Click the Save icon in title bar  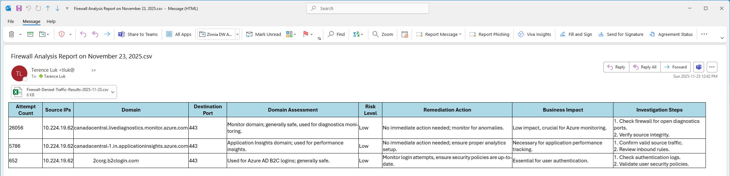pyautogui.click(x=19, y=8)
